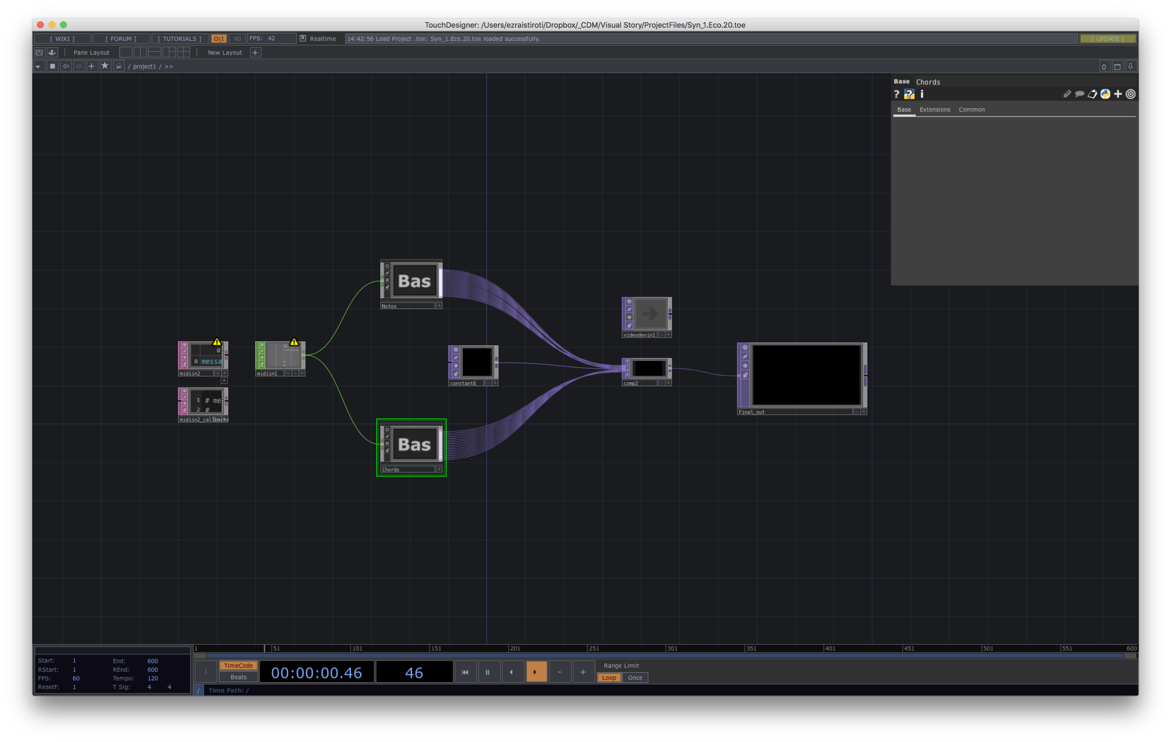The width and height of the screenshot is (1171, 742).
Task: Click the target icon in parameter panel
Action: (x=1131, y=94)
